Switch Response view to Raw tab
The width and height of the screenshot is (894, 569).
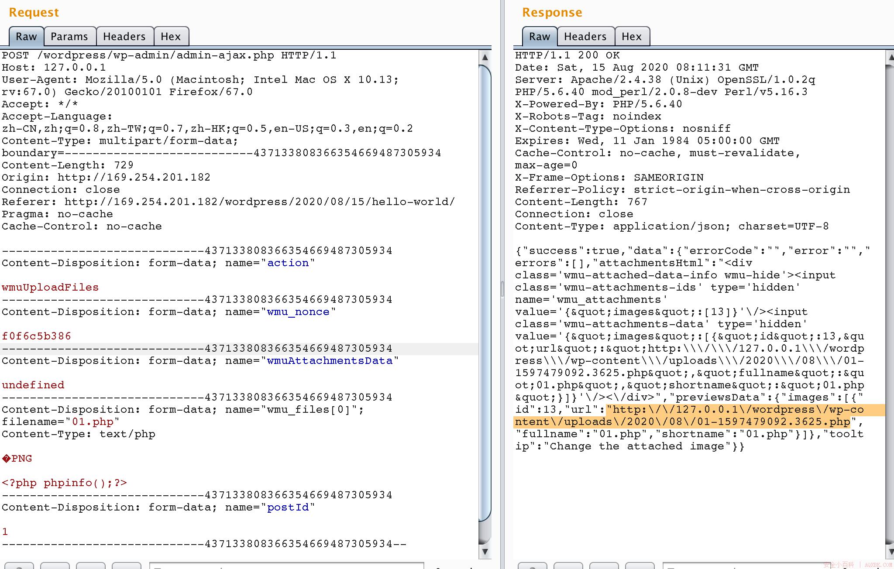click(540, 36)
